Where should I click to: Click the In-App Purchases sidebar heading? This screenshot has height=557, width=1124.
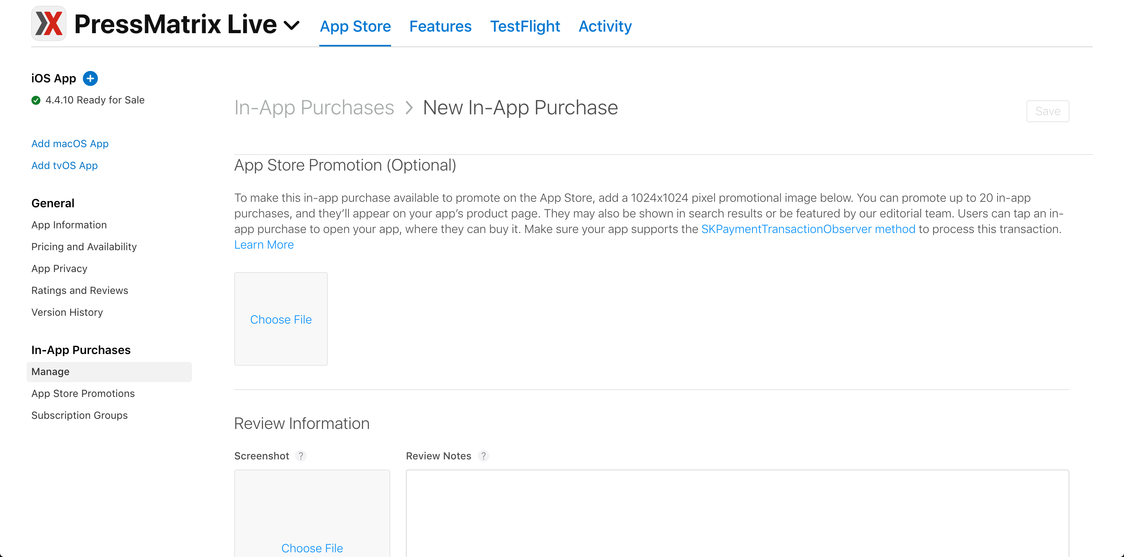coord(81,350)
